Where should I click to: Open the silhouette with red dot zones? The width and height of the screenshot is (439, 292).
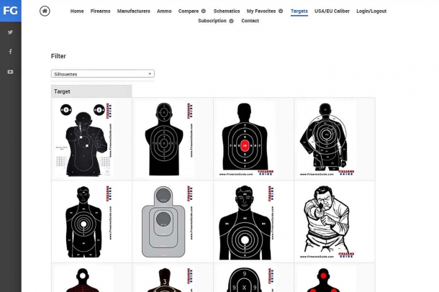327,279
